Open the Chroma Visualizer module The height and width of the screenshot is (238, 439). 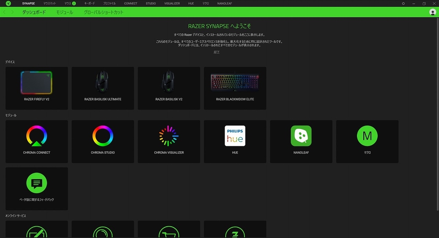click(x=169, y=141)
